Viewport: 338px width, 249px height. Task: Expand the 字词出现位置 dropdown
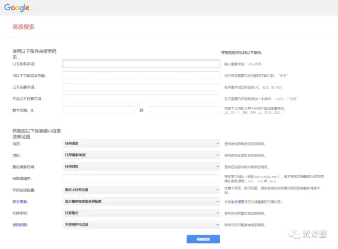(141, 190)
